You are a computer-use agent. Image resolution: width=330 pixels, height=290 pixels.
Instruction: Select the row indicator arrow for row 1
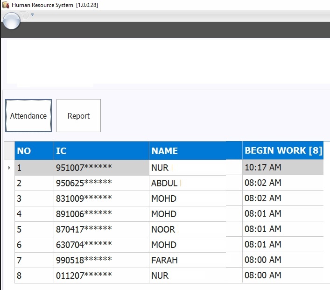pyautogui.click(x=9, y=168)
